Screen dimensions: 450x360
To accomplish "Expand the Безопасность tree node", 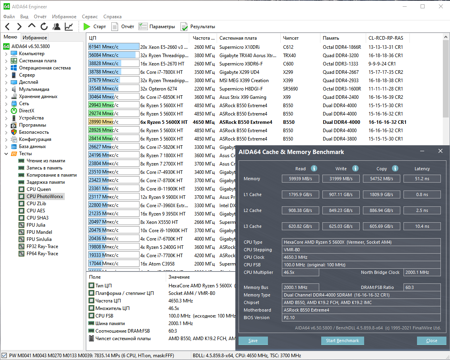I will [x=6, y=132].
